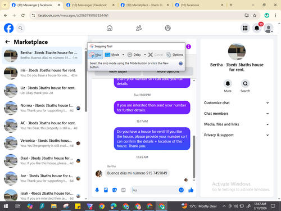Open Daal conversation in the chat list
The height and width of the screenshot is (211, 281).
coord(42,161)
